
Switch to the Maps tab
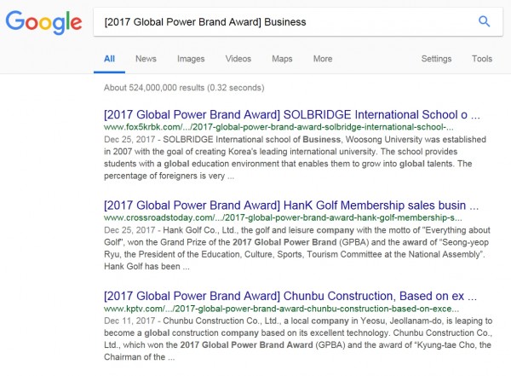[x=282, y=59]
